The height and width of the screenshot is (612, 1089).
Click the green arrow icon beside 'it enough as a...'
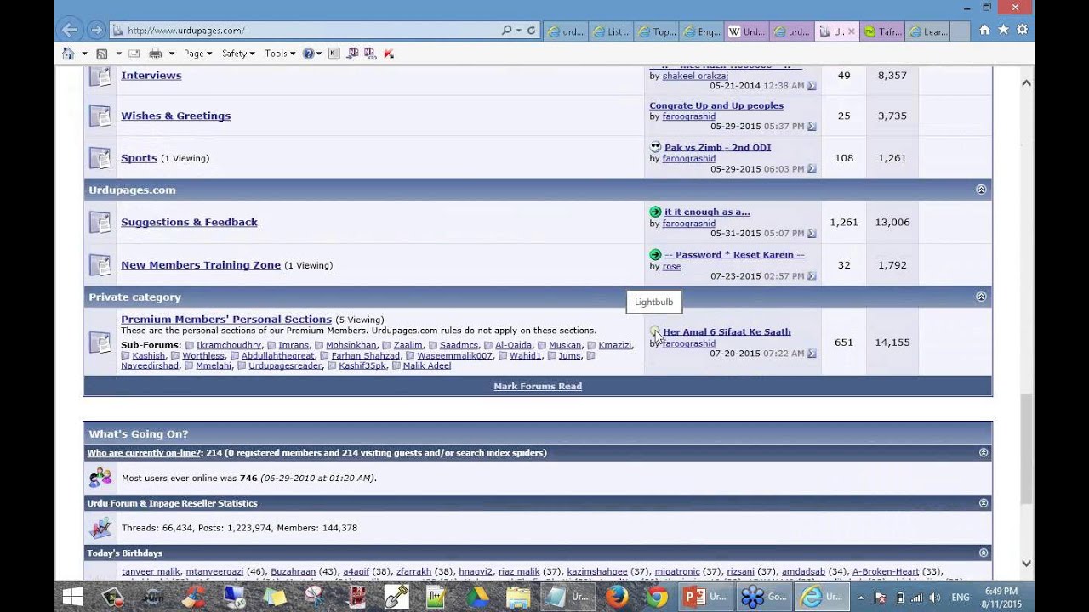pyautogui.click(x=655, y=212)
